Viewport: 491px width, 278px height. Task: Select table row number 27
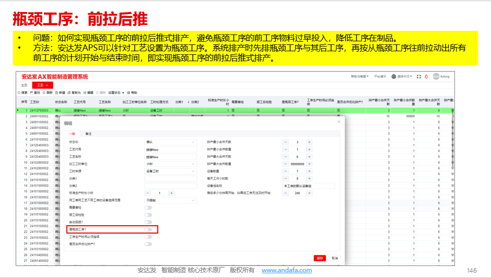[26, 261]
